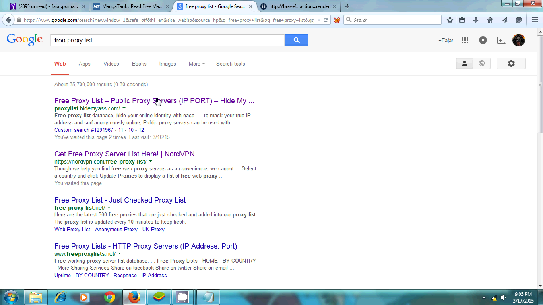The height and width of the screenshot is (305, 543).
Task: Expand the proxylist.hidemyass.com result options arrow
Action: (124, 108)
